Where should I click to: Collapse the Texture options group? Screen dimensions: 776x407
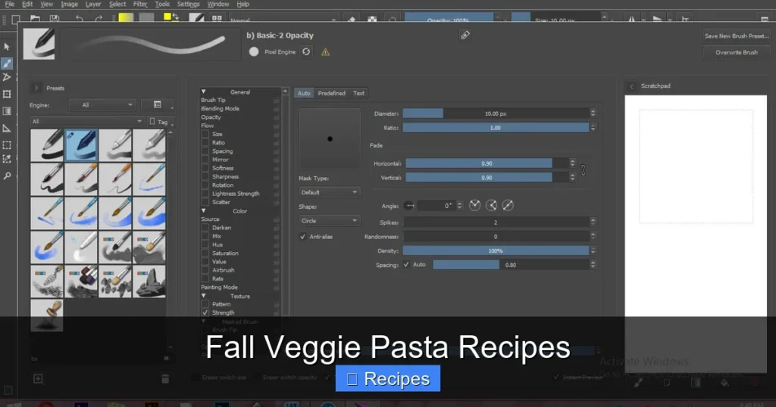tap(203, 296)
